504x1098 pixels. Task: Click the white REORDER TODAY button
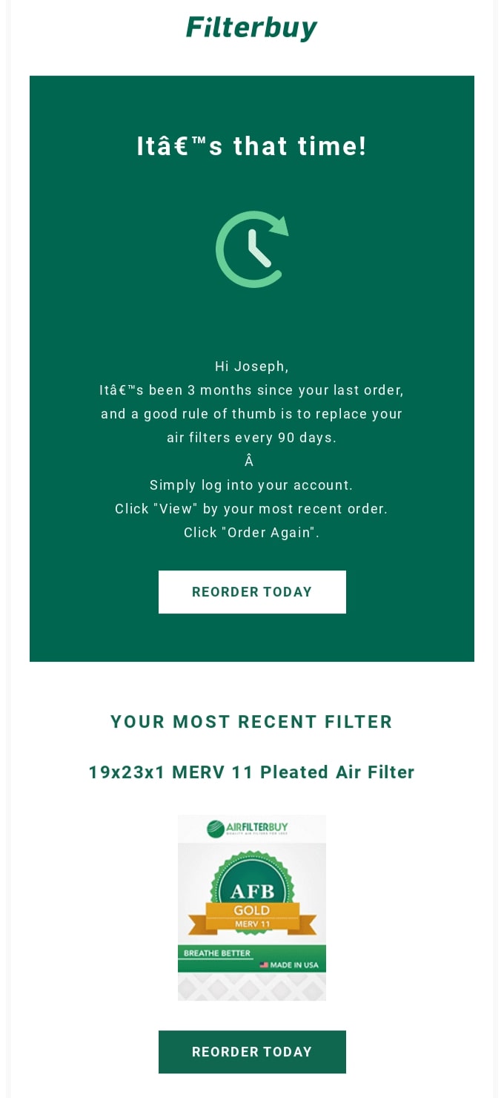point(252,592)
